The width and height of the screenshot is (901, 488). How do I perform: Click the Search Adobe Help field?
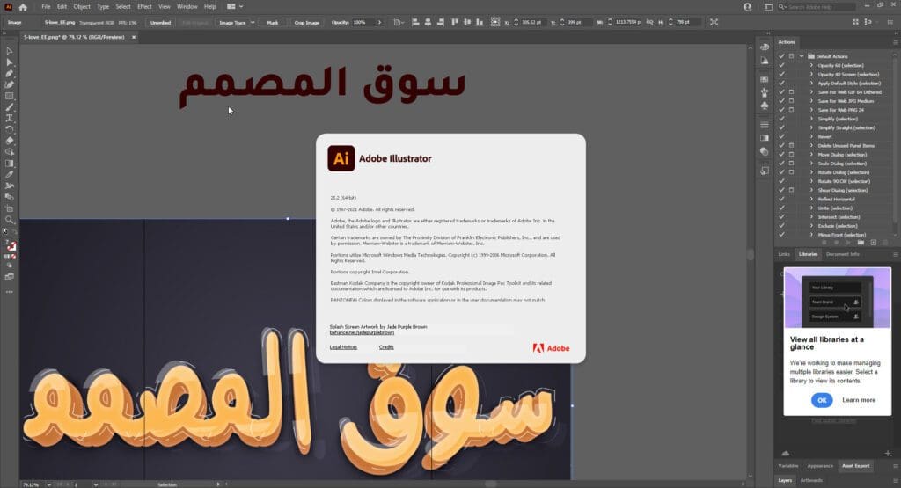coord(817,7)
